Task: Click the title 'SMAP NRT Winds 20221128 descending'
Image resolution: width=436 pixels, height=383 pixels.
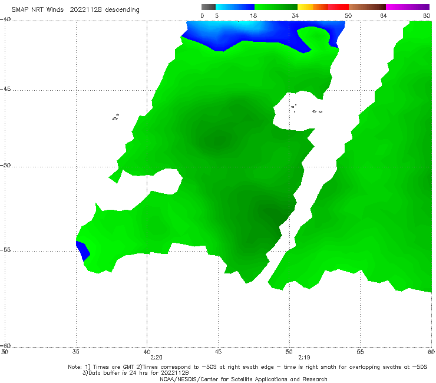Action: [x=75, y=10]
